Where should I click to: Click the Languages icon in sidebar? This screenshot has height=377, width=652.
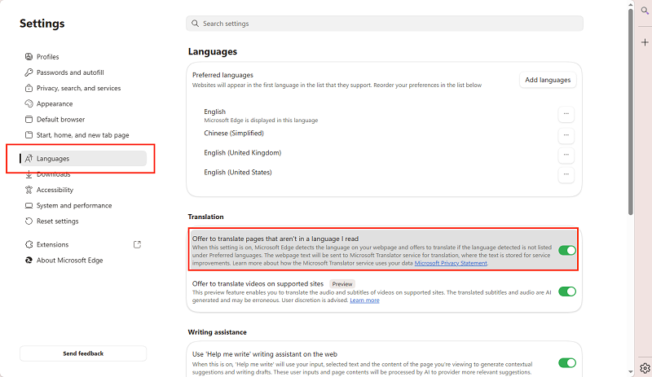(29, 158)
